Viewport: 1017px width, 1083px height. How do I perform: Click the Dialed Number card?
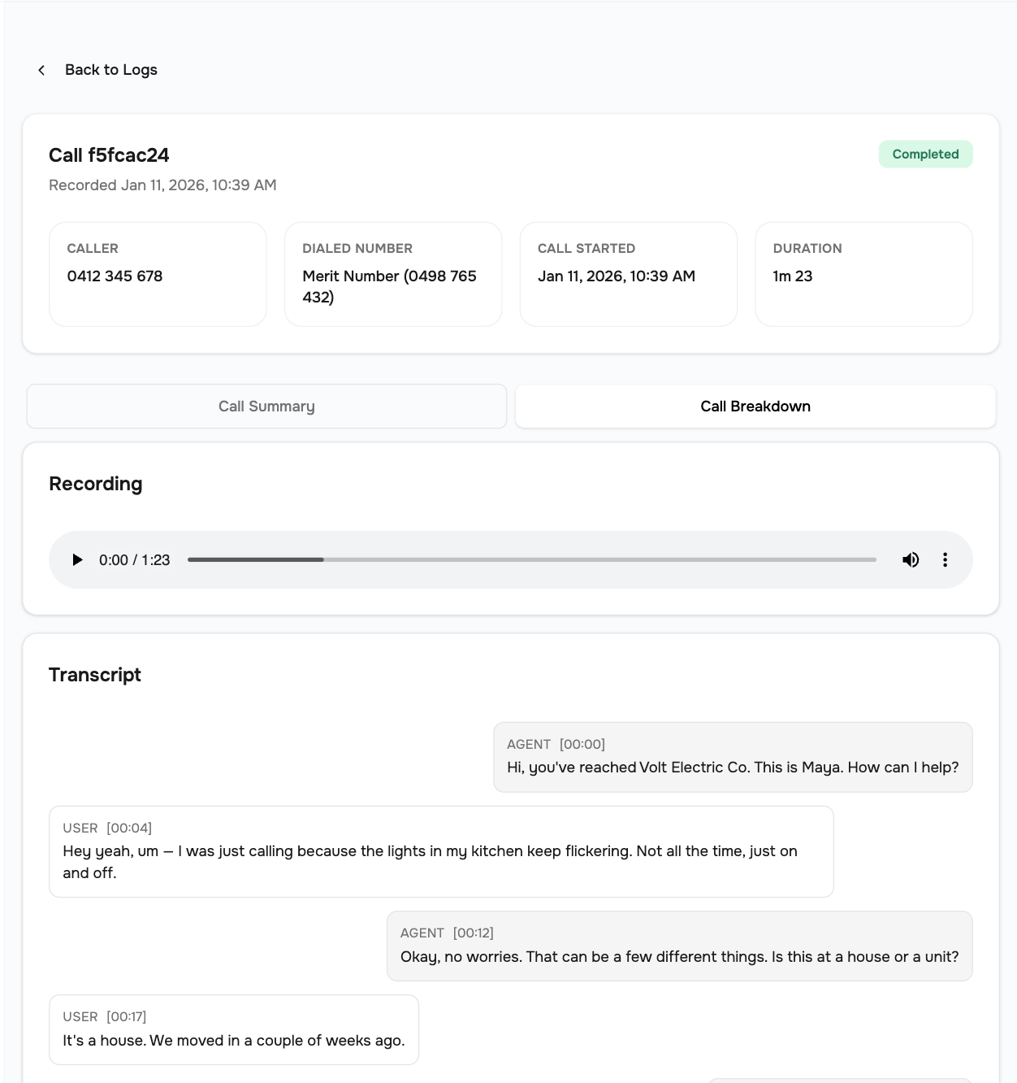click(392, 274)
